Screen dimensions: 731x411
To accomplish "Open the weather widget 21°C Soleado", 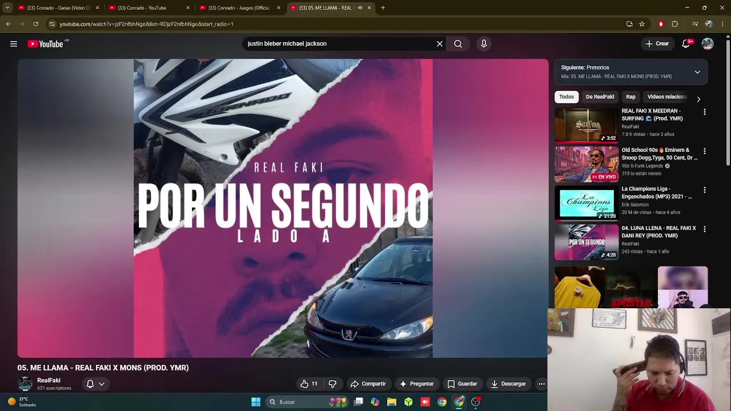I will pyautogui.click(x=22, y=402).
